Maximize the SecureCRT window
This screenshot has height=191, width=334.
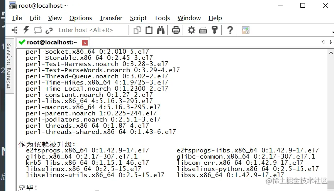pos(303,5)
